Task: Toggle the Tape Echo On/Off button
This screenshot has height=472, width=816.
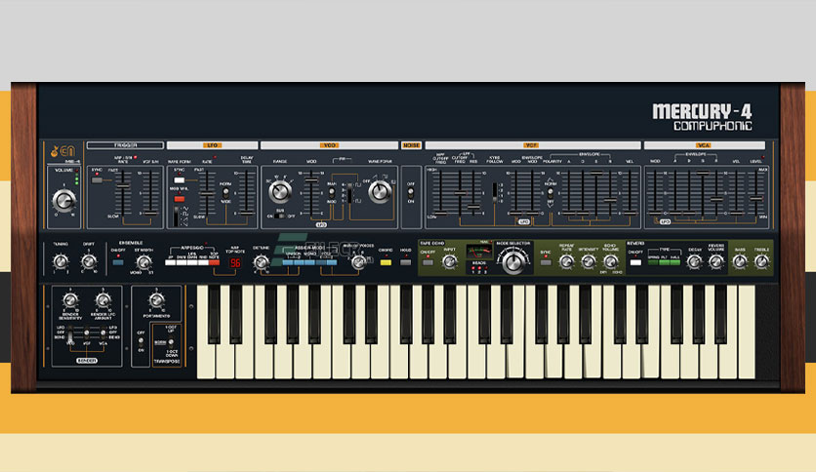Action: coord(428,262)
